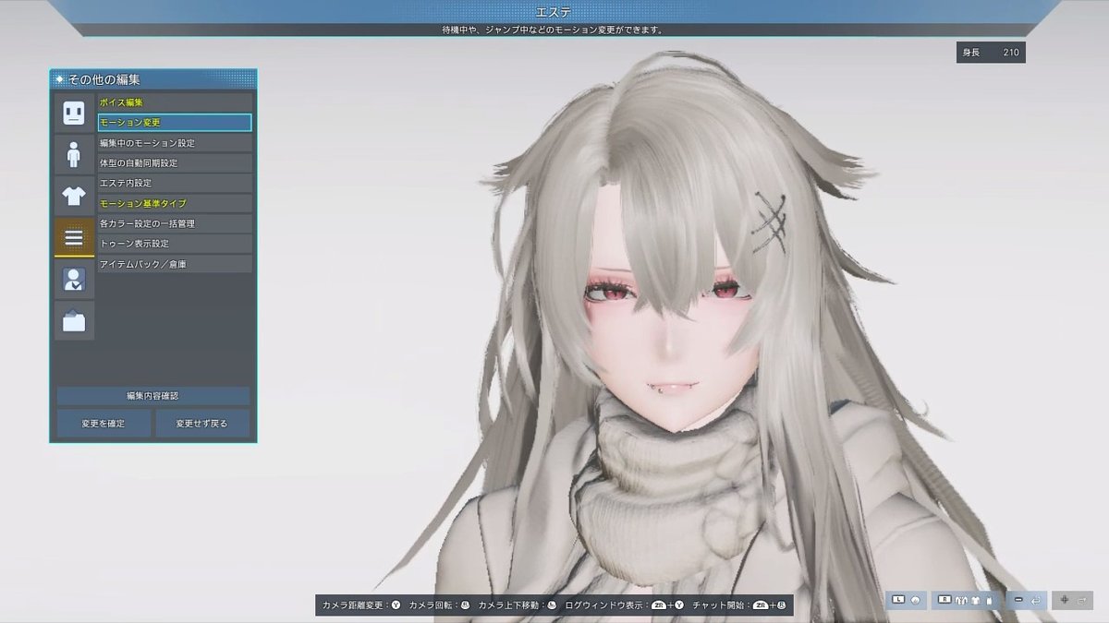Click チャット開始 hint text
This screenshot has width=1109, height=623.
[721, 605]
